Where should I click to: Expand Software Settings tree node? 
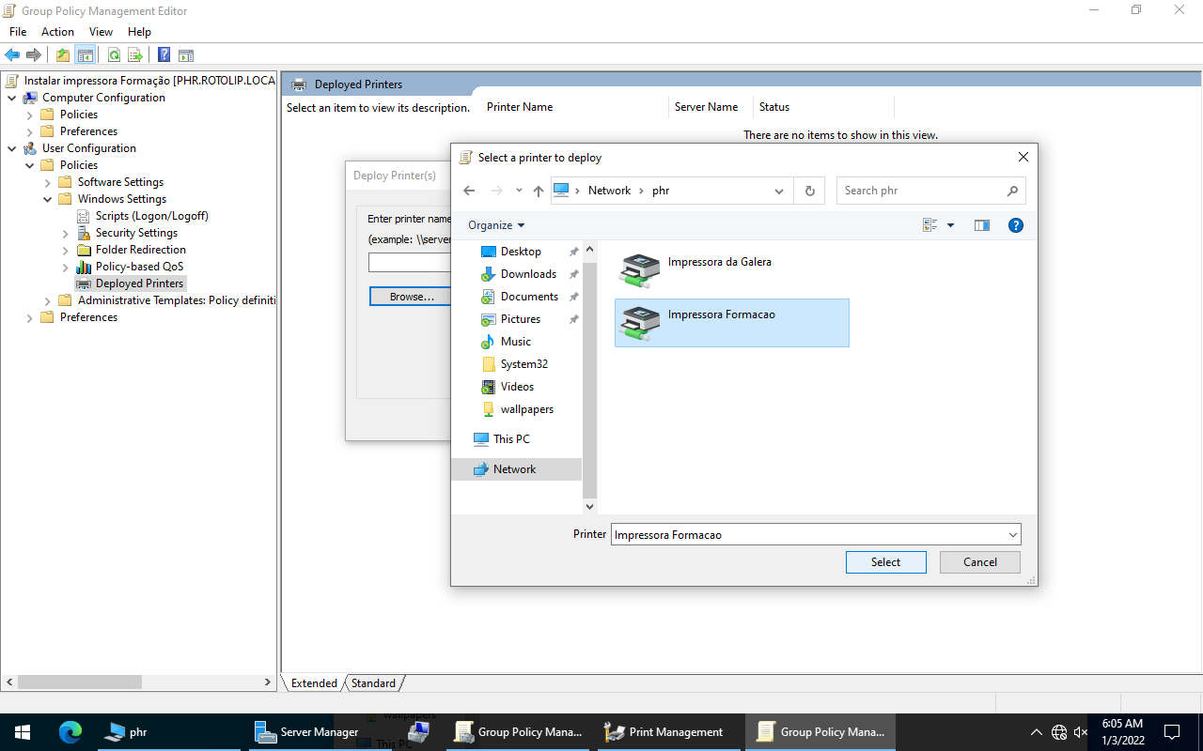(x=48, y=182)
